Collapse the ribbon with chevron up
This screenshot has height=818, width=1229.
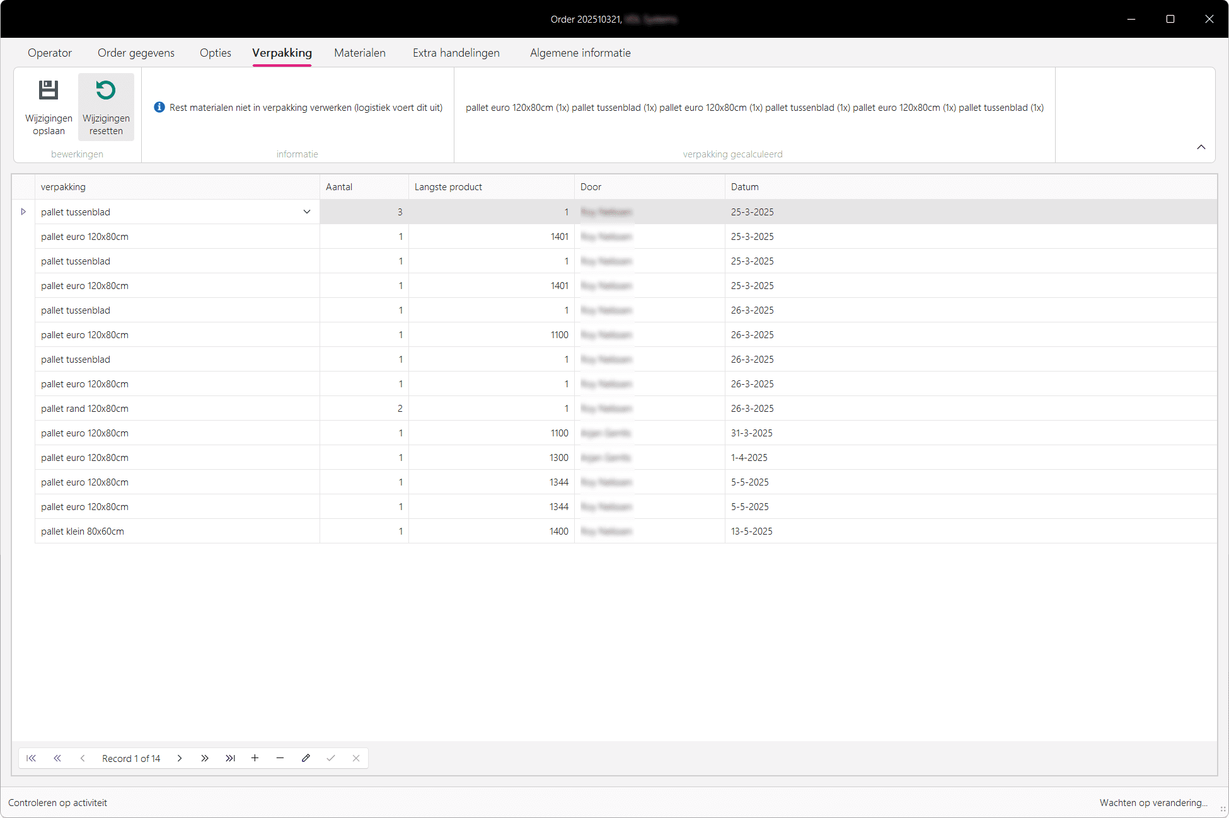(x=1201, y=147)
